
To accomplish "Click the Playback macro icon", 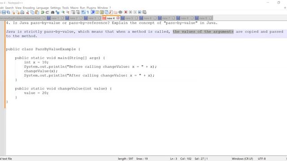I will pyautogui.click(x=135, y=12).
